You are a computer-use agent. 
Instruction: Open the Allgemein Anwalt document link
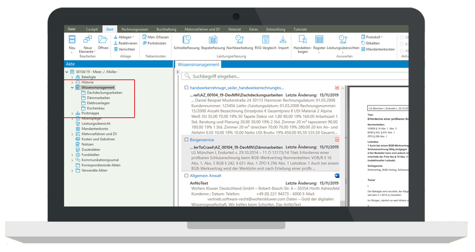click(x=205, y=176)
